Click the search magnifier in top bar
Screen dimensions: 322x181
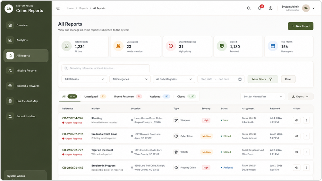tap(249, 8)
